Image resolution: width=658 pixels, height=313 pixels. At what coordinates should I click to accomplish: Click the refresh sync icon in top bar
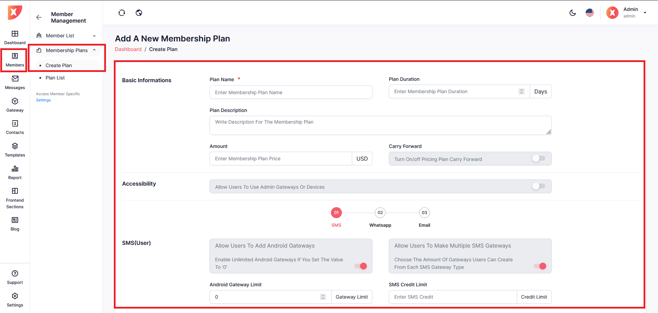point(122,13)
